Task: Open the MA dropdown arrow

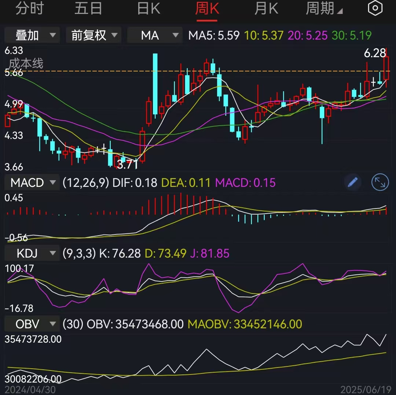Action: point(175,35)
